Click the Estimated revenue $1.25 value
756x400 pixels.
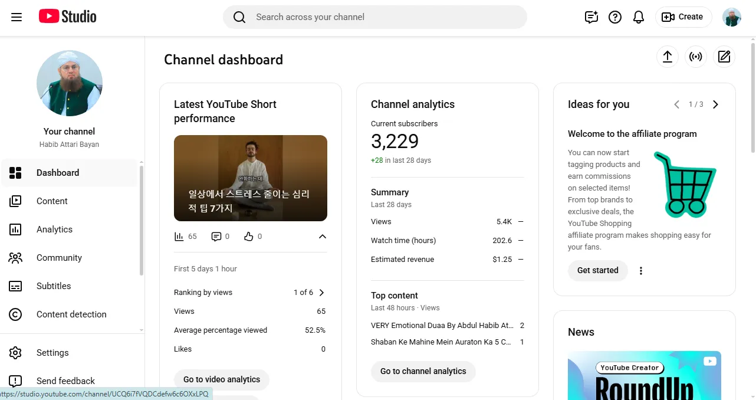(502, 260)
